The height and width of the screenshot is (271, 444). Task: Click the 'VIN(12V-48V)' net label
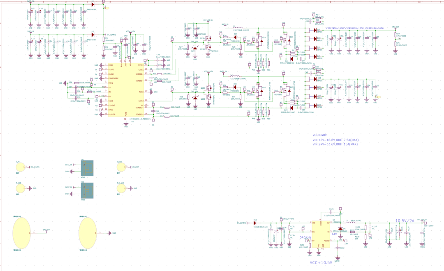(289, 219)
